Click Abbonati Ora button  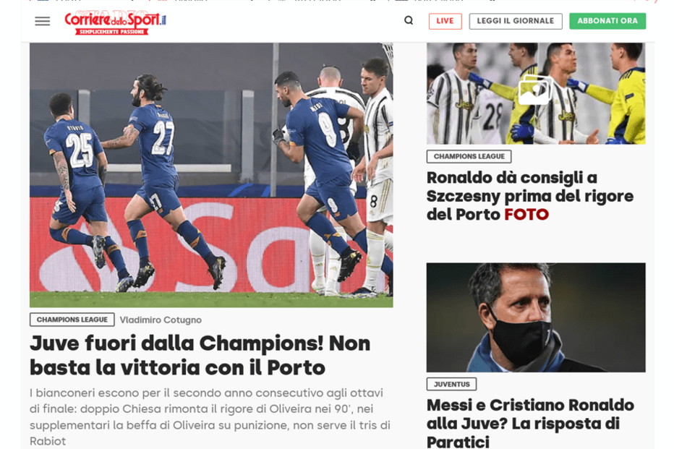click(607, 21)
